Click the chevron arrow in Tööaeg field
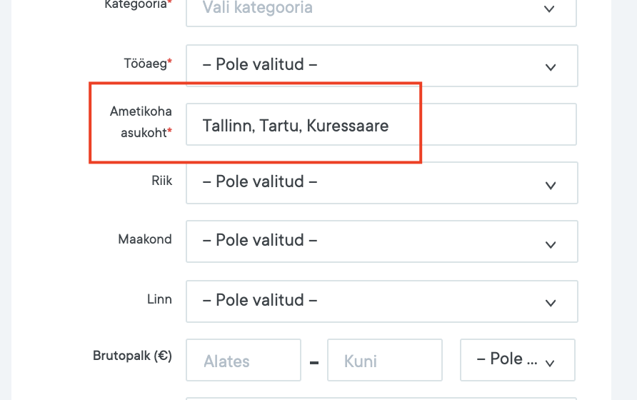This screenshot has width=637, height=400. [x=550, y=67]
